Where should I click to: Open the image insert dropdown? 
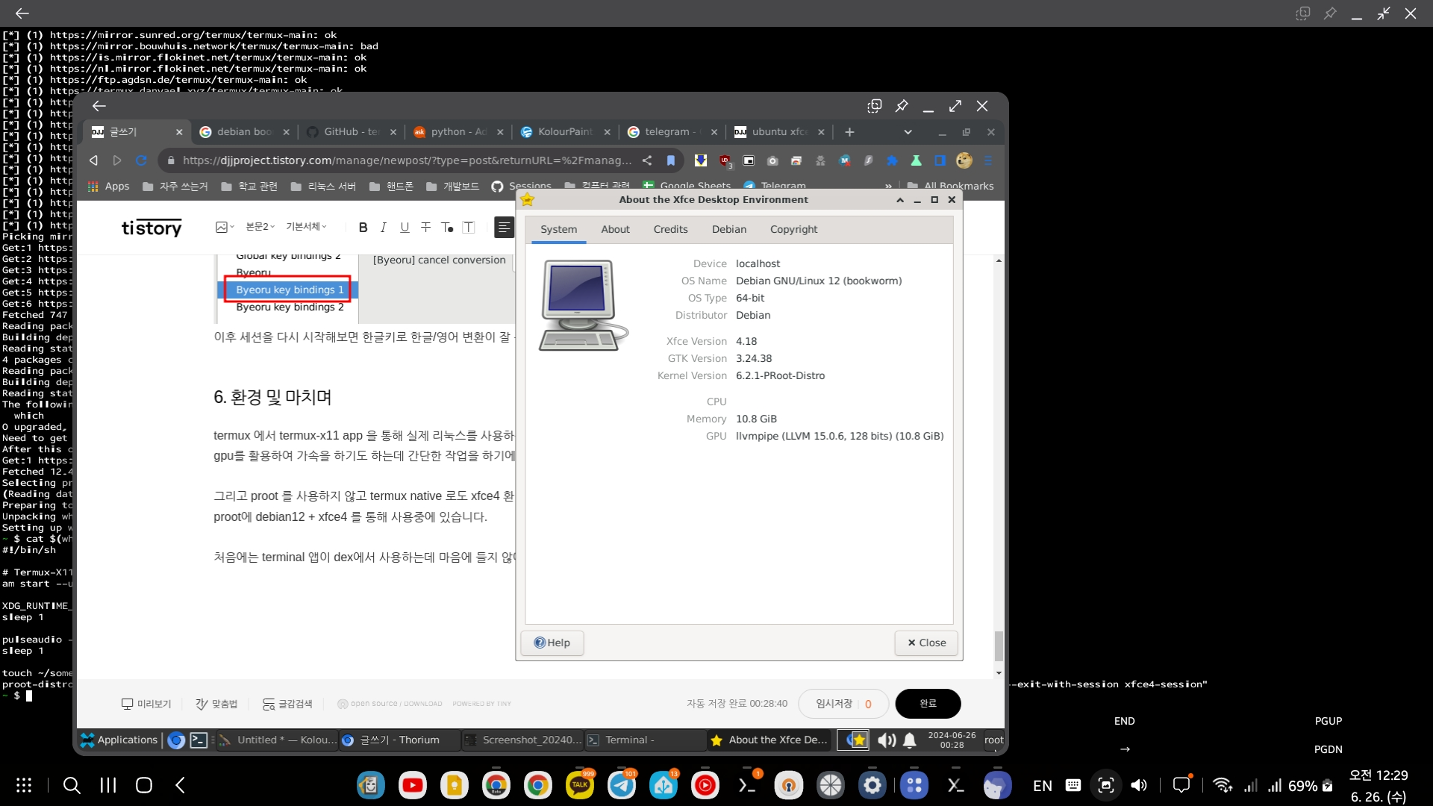coord(225,227)
